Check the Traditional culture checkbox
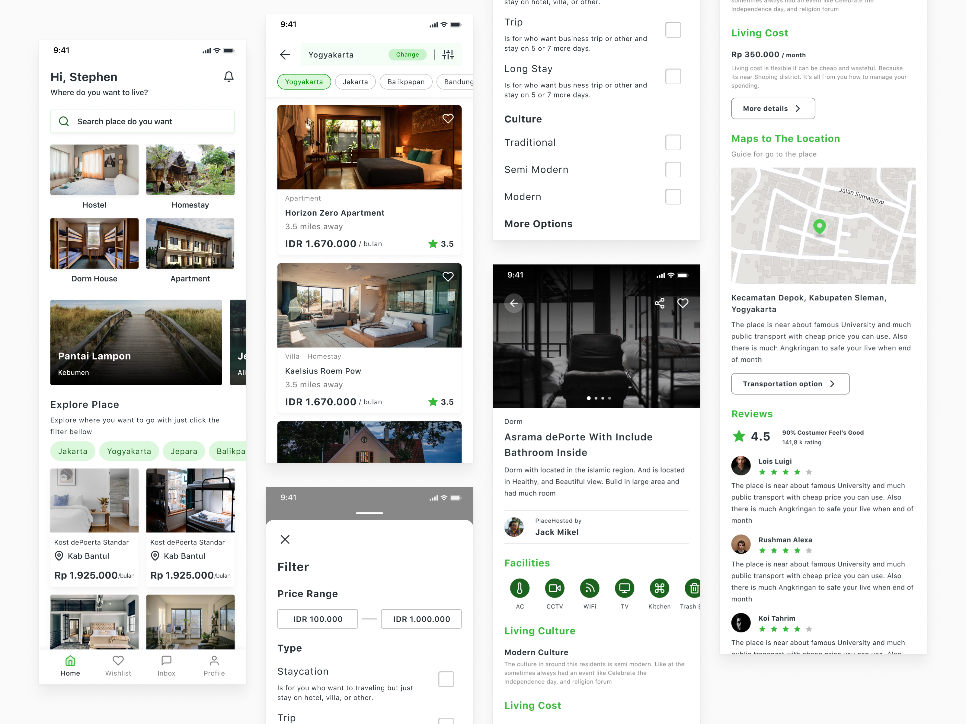966x724 pixels. pos(673,142)
